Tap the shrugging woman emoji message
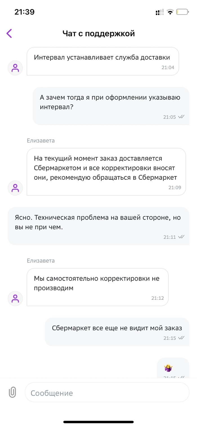This screenshot has width=197, height=427. click(169, 368)
